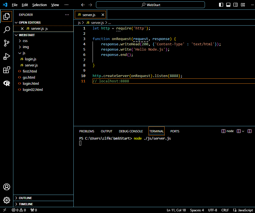Click line number 10 in the gutter

tap(83, 76)
